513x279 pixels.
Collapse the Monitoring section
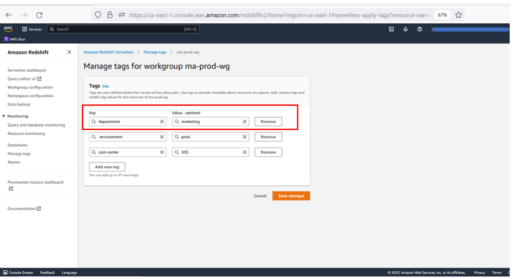point(4,116)
